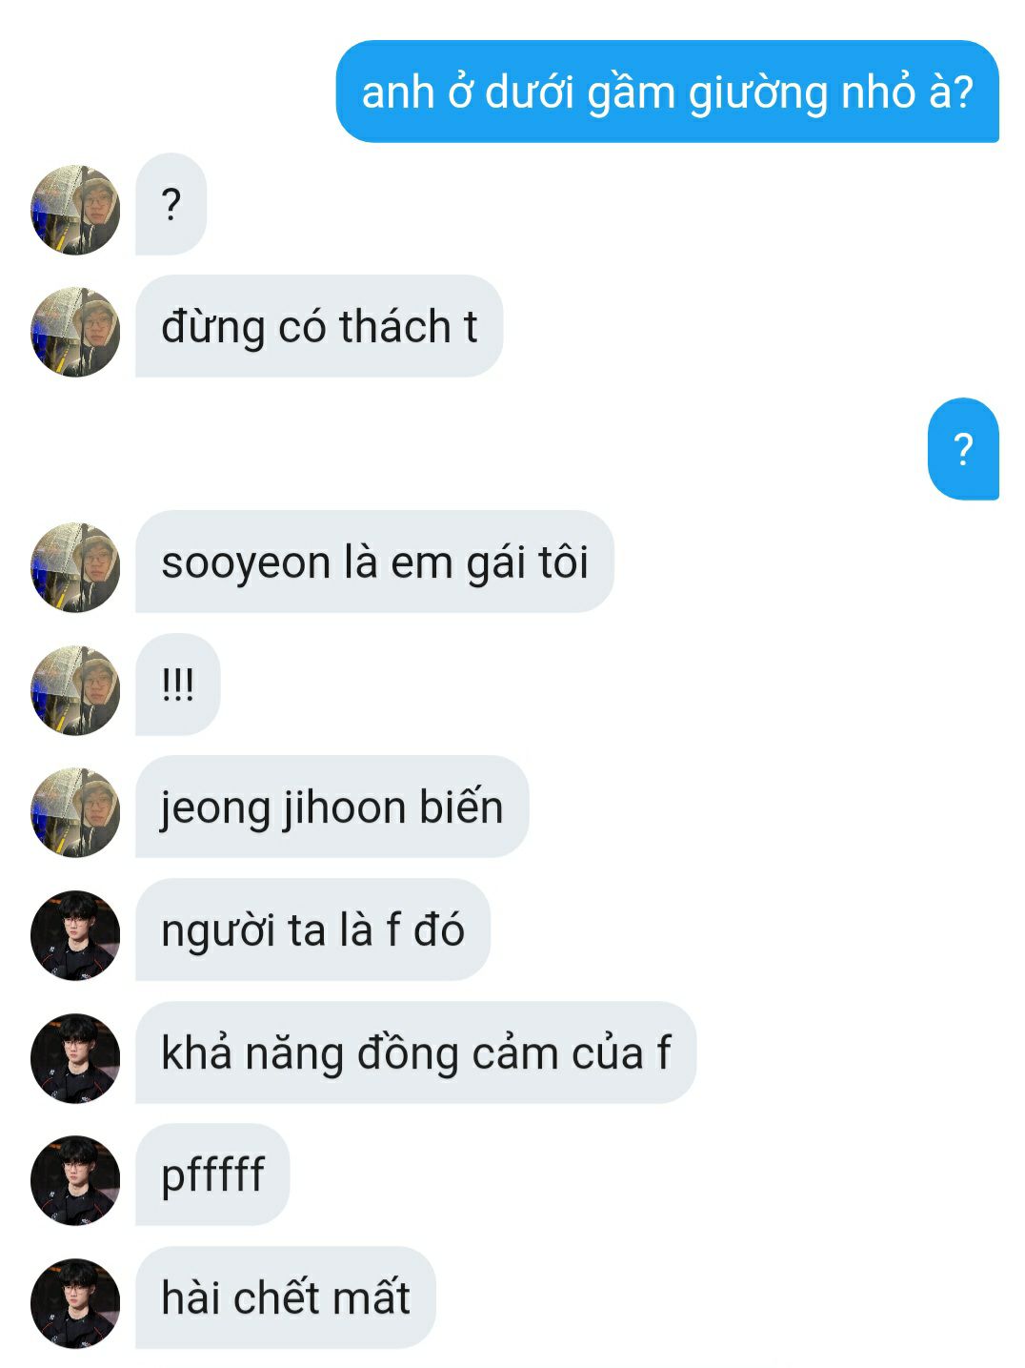Select the blue 'anh ở dưới gầm giường nhỏ à?' bubble
The width and height of the screenshot is (1025, 1368).
tap(668, 92)
